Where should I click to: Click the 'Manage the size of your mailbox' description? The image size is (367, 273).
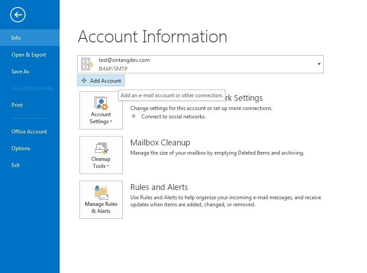click(217, 153)
